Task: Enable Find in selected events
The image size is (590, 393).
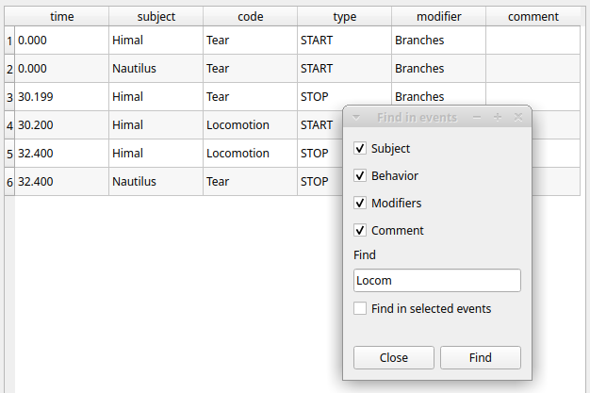Action: point(360,308)
